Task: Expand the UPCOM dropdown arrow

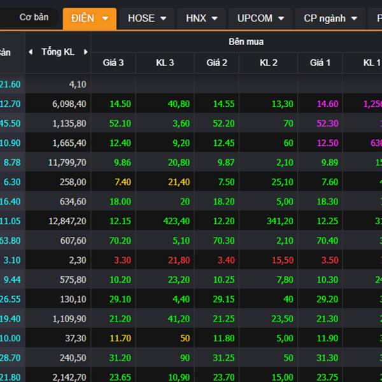Action: [281, 18]
